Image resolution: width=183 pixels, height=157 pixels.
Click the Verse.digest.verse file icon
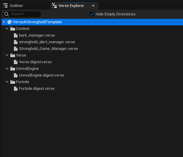16,62
